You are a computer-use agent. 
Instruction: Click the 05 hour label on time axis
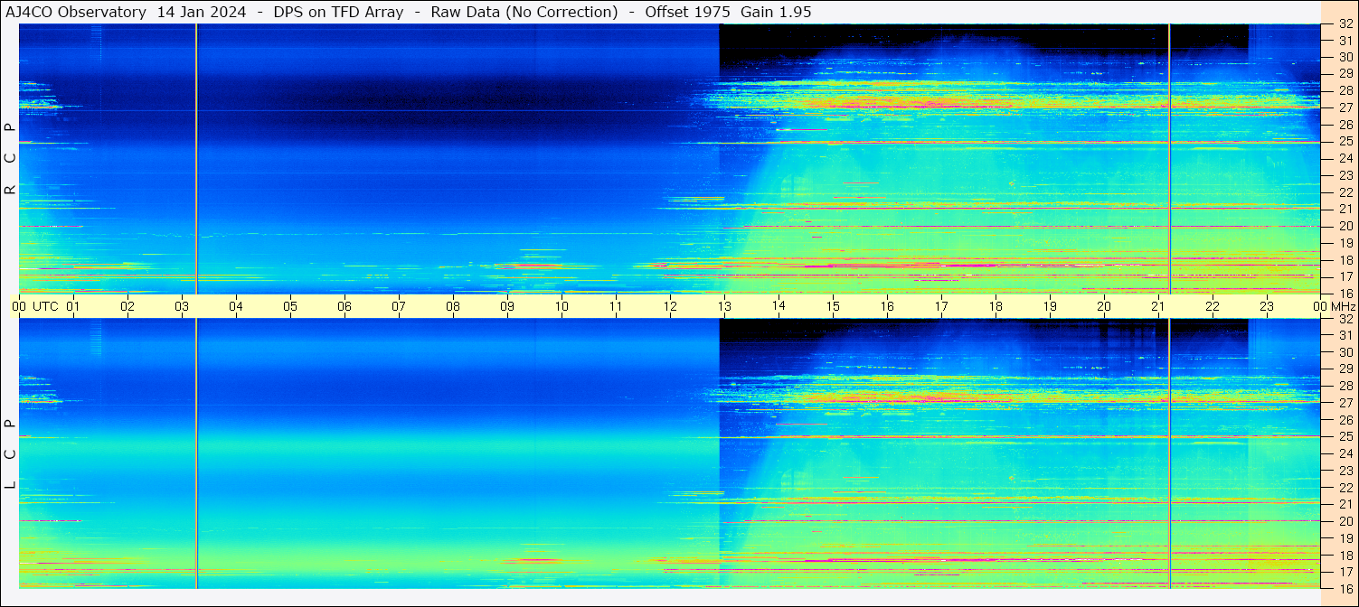290,306
